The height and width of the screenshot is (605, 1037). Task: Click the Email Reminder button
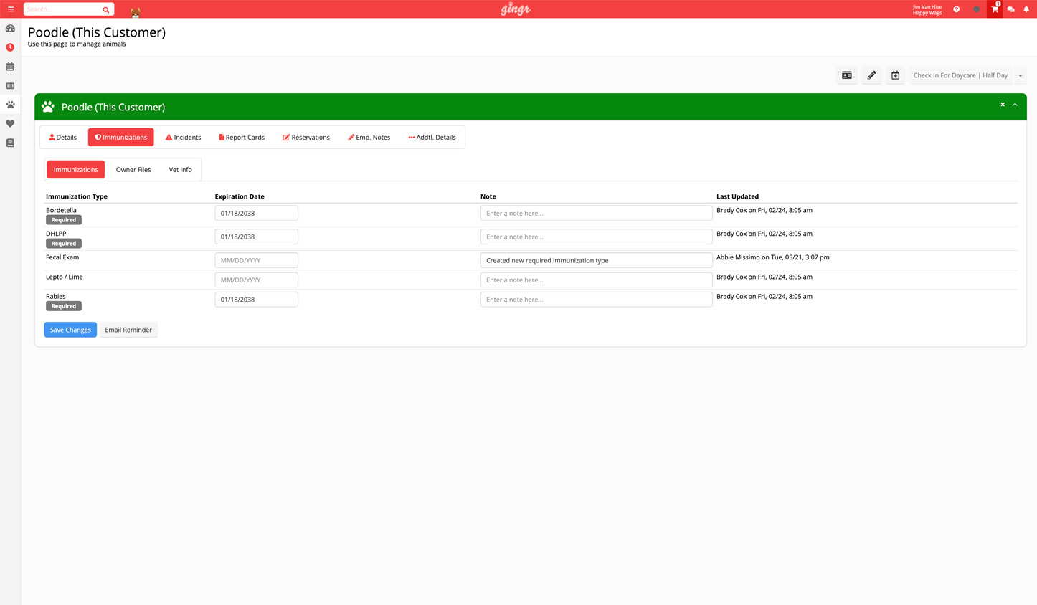(128, 330)
